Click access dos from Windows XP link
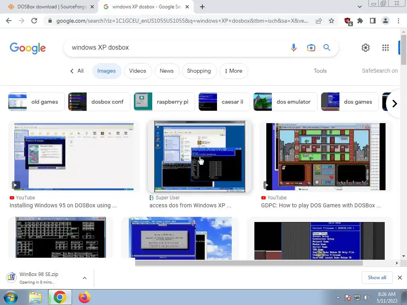Screen dimensions: 407x305 (190, 205)
